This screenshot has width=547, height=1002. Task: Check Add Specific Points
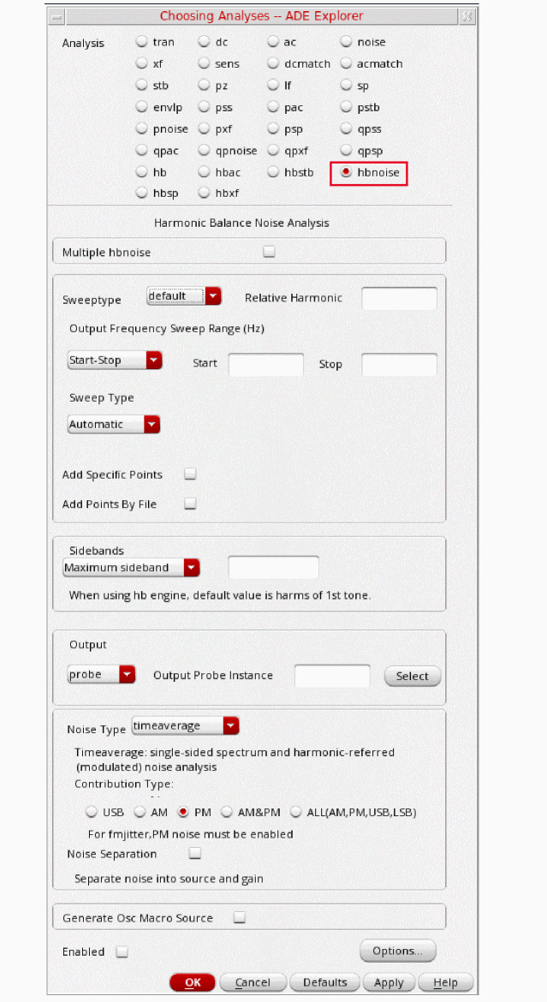coord(190,474)
